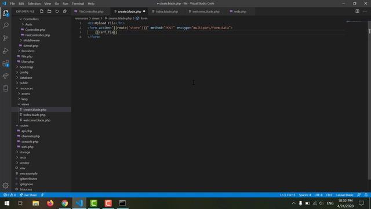Launch File Explorer from taskbar
Viewport: 371px width, 209px height.
click(36, 203)
